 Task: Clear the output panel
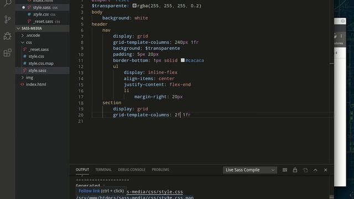point(285,170)
